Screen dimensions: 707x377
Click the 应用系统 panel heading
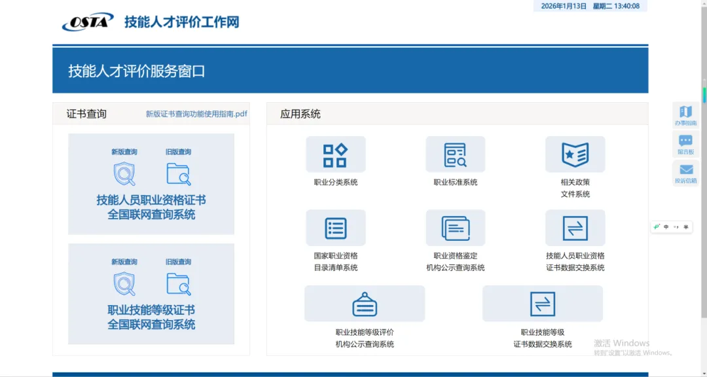click(x=300, y=114)
